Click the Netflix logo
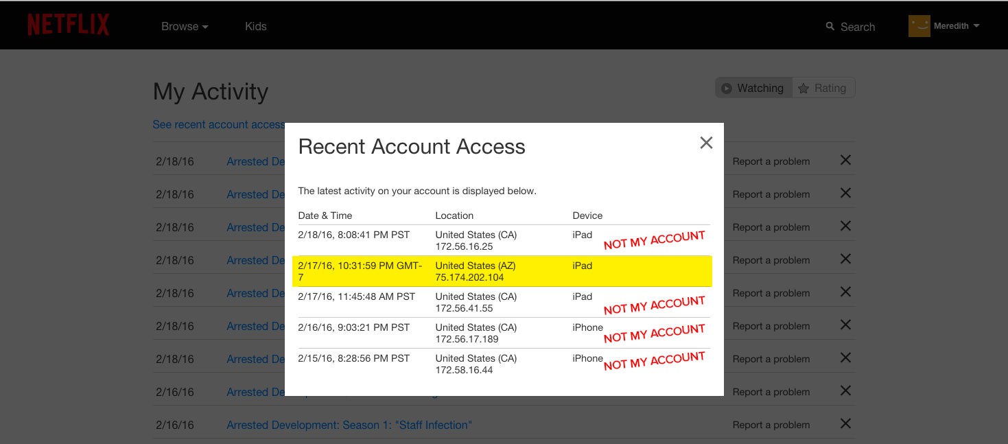Viewport: 1008px width, 444px height. [x=69, y=25]
